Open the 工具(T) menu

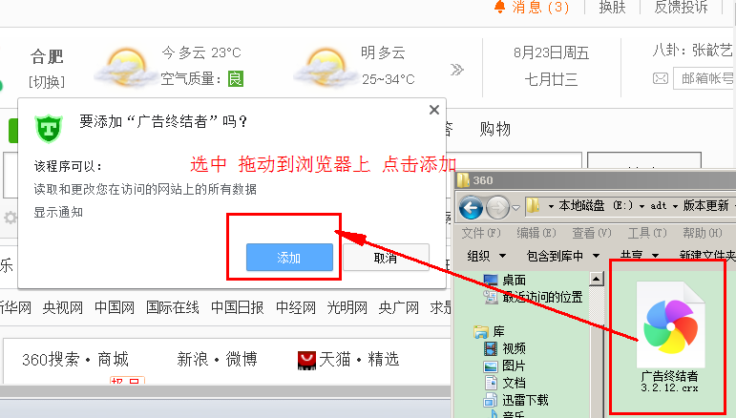647,233
